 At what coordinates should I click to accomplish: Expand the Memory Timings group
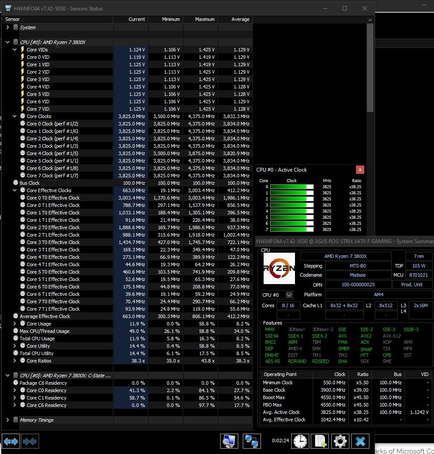[8, 420]
